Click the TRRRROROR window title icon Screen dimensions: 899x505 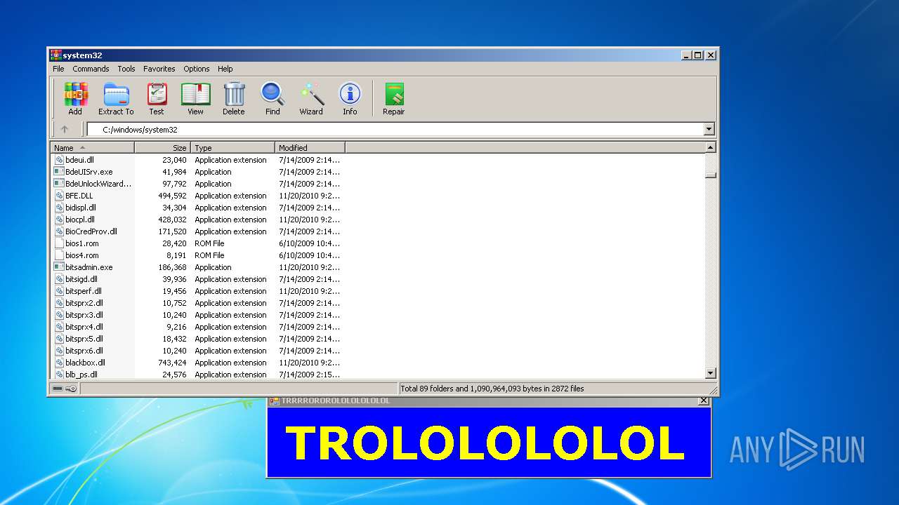point(275,400)
